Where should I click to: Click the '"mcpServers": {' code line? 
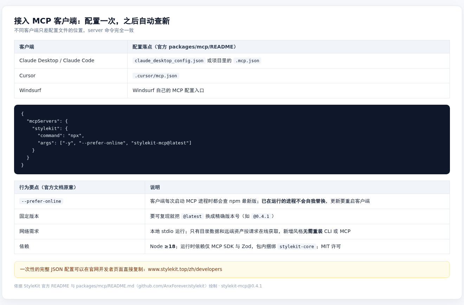[47, 121]
